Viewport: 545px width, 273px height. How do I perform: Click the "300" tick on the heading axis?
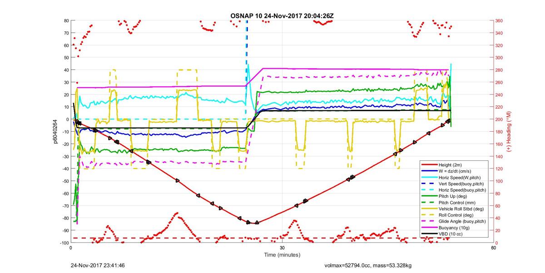click(499, 58)
